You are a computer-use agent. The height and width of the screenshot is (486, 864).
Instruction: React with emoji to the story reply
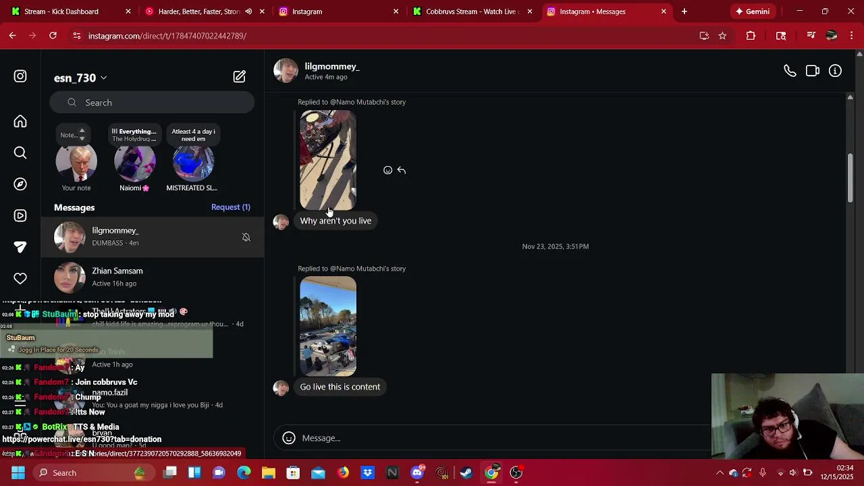tap(387, 170)
